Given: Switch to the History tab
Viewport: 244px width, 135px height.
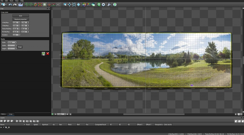Looking at the screenshot, I should (x=3, y=114).
